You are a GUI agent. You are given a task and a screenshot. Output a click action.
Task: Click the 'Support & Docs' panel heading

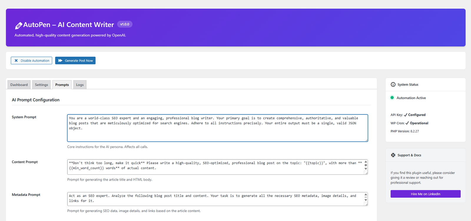click(x=409, y=155)
